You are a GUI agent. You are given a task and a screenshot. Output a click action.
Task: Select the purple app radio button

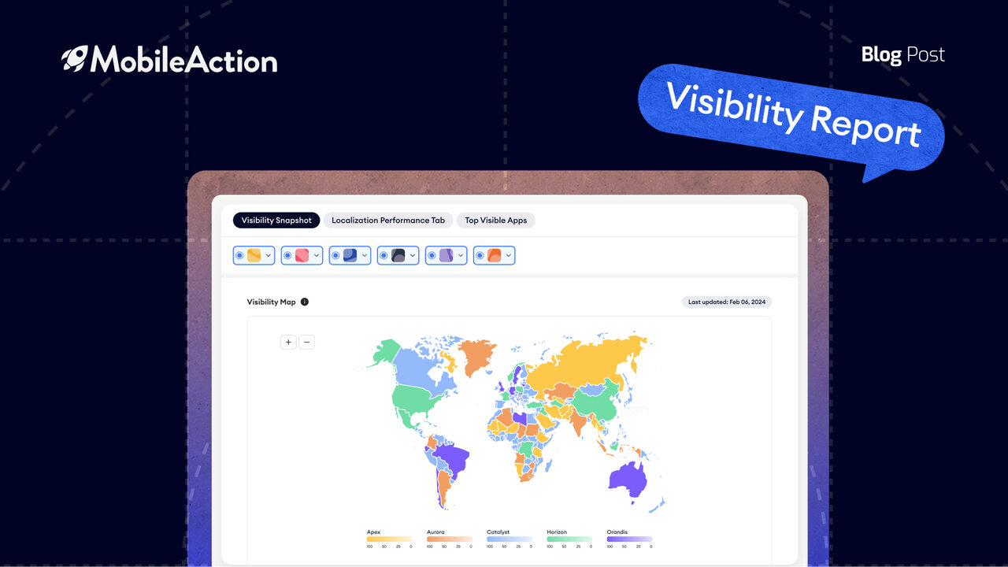coord(432,255)
